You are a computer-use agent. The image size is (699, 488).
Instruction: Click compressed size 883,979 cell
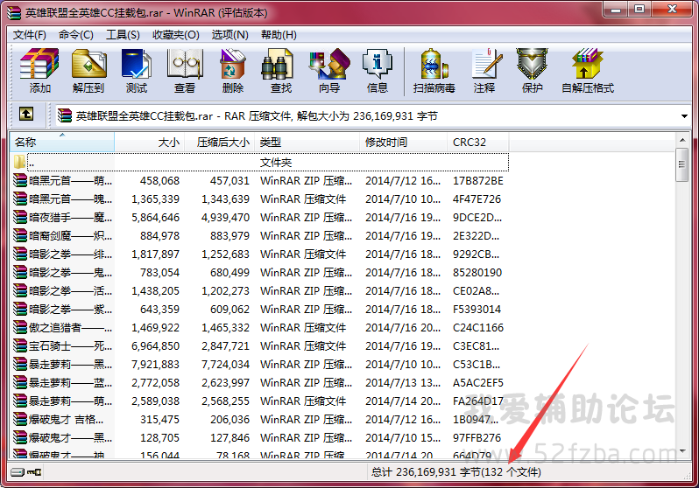click(229, 236)
